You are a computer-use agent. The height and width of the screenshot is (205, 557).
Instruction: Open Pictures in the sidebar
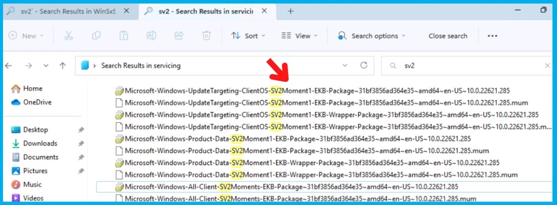(x=30, y=171)
